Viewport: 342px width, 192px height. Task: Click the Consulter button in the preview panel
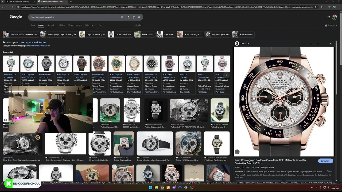click(x=325, y=161)
